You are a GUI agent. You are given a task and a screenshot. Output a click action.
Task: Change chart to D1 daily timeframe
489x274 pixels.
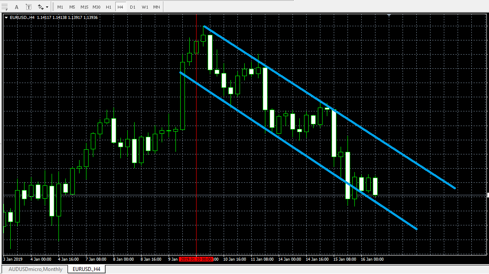tap(132, 7)
